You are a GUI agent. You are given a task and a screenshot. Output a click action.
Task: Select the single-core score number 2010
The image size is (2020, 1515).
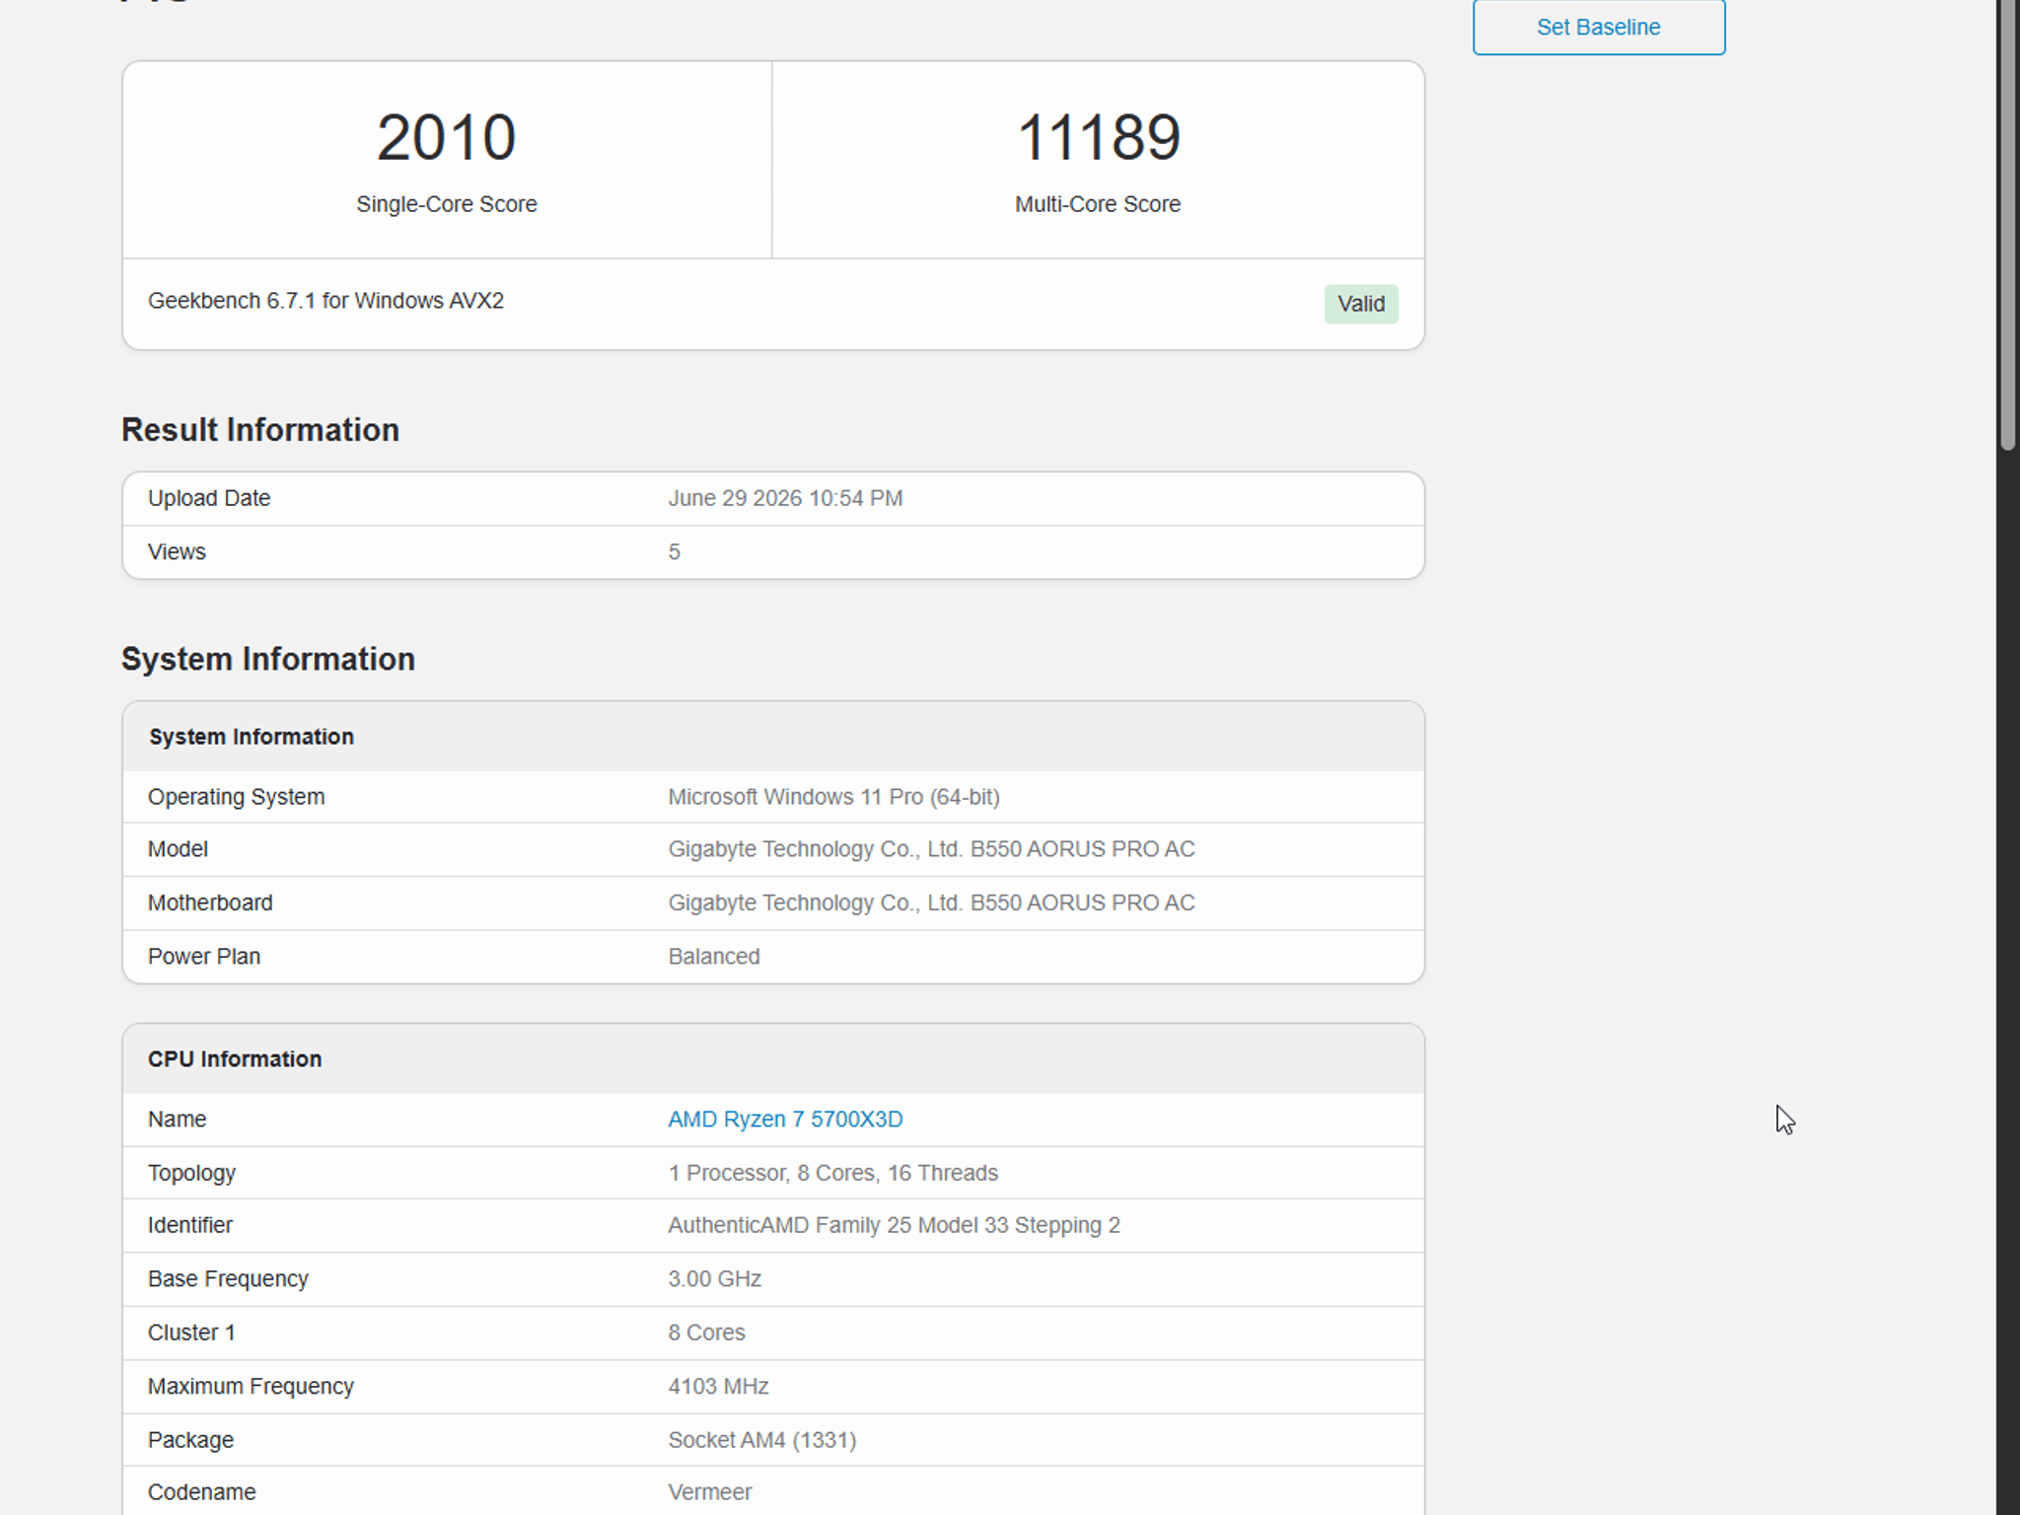click(x=446, y=137)
